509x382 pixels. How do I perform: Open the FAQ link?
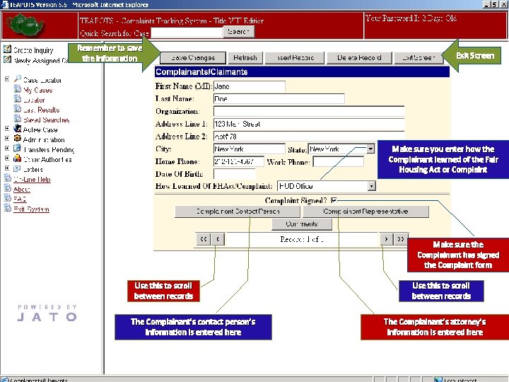(x=20, y=199)
